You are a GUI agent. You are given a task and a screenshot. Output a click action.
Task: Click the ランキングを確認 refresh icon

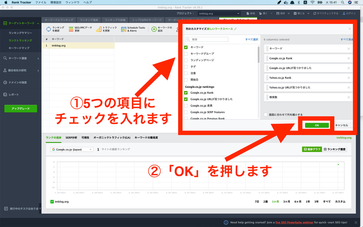[48, 29]
